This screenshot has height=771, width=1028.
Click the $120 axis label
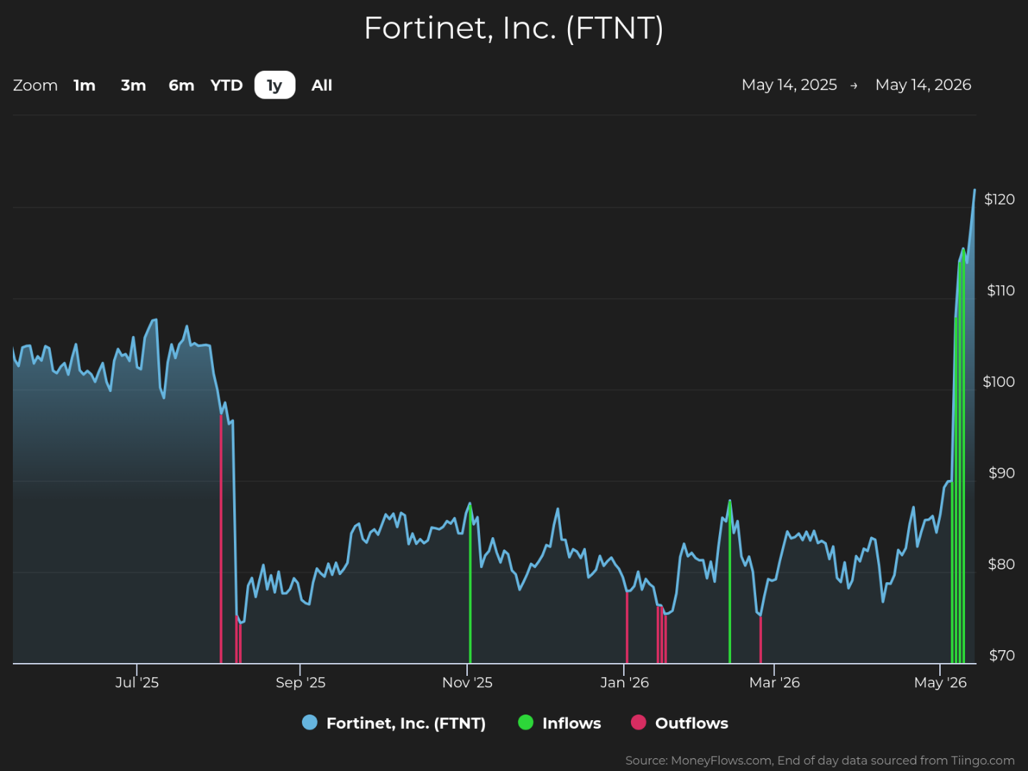pyautogui.click(x=999, y=200)
